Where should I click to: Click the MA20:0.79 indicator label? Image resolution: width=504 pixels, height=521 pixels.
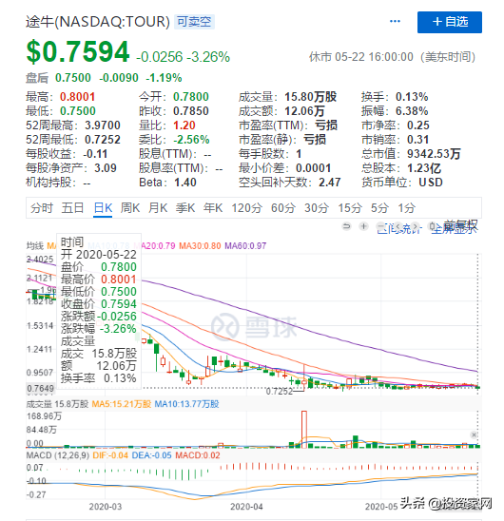point(155,246)
